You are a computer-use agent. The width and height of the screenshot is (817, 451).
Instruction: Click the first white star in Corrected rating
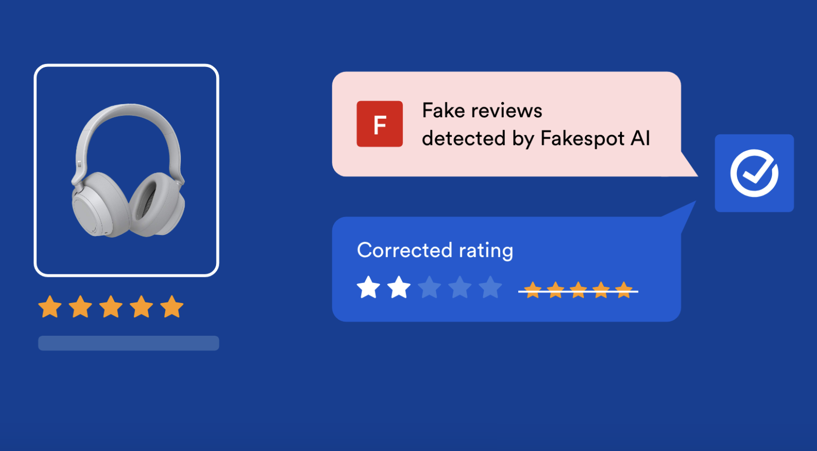(x=368, y=287)
